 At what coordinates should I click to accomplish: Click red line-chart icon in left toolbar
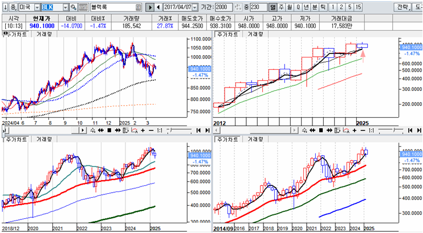click(135, 131)
